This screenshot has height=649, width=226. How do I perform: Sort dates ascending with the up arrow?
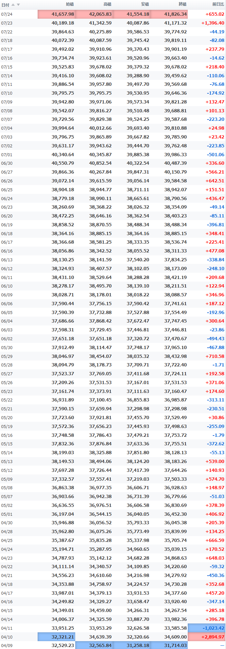(13, 5)
